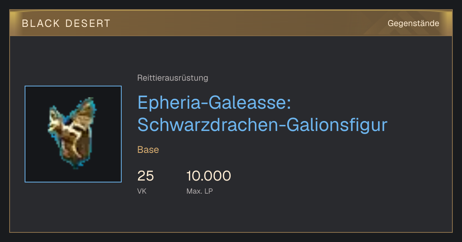The image size is (462, 242).
Task: Click the word BLACK in header
Action: (41, 23)
